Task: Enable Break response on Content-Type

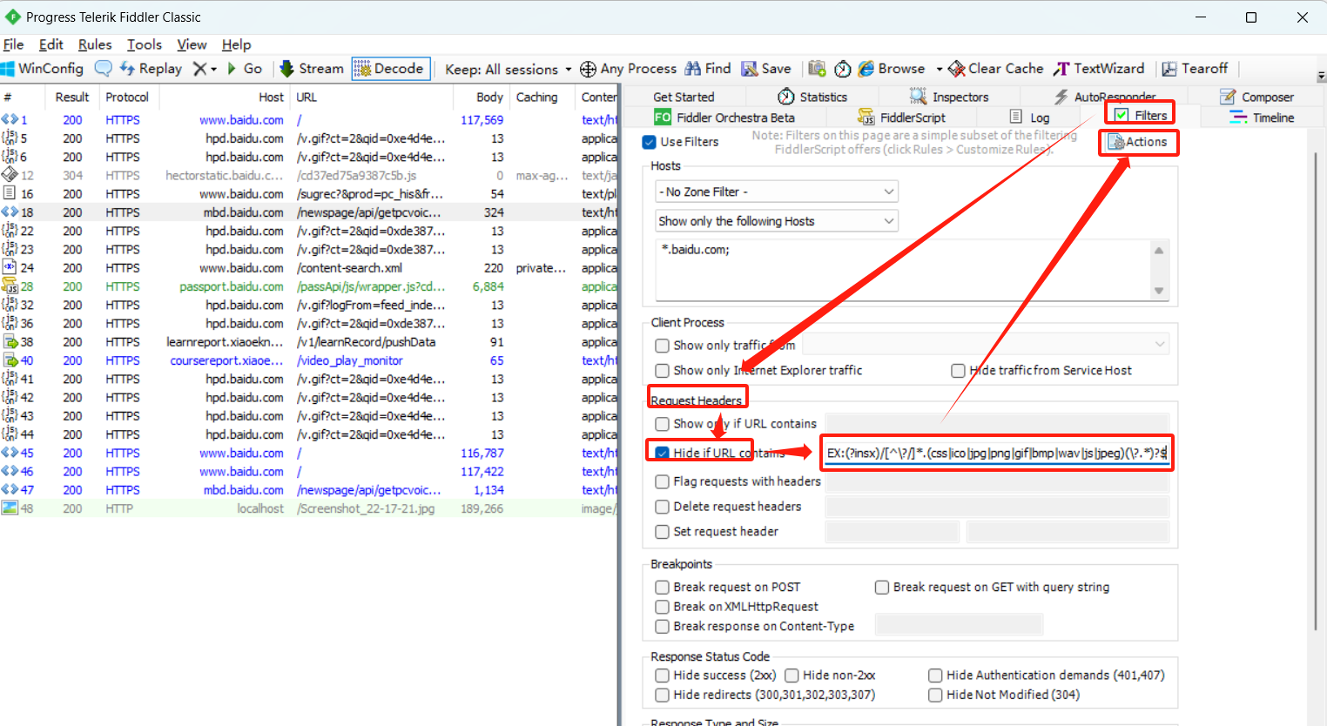Action: point(663,627)
